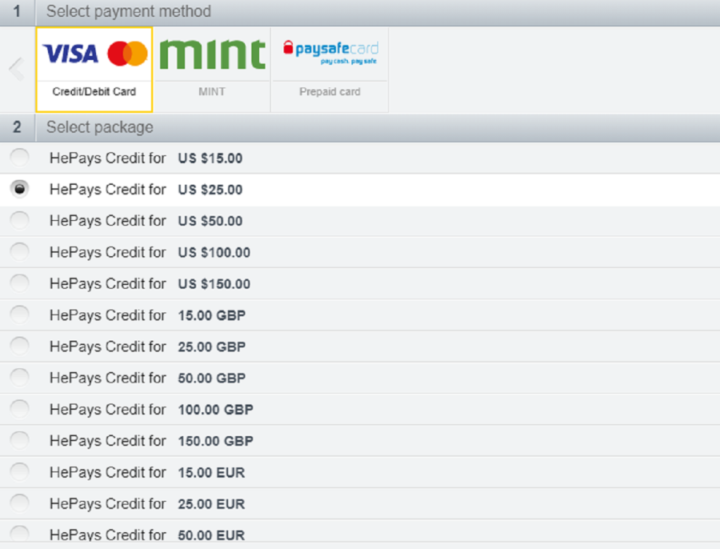Select the 15.00 EUR radio button

(20, 472)
